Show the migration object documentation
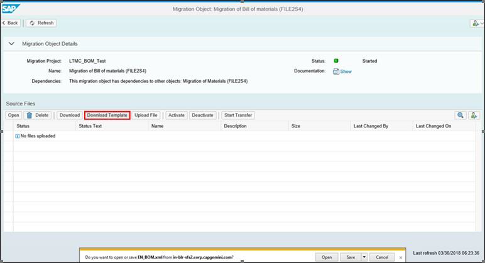This screenshot has width=485, height=263. 342,72
